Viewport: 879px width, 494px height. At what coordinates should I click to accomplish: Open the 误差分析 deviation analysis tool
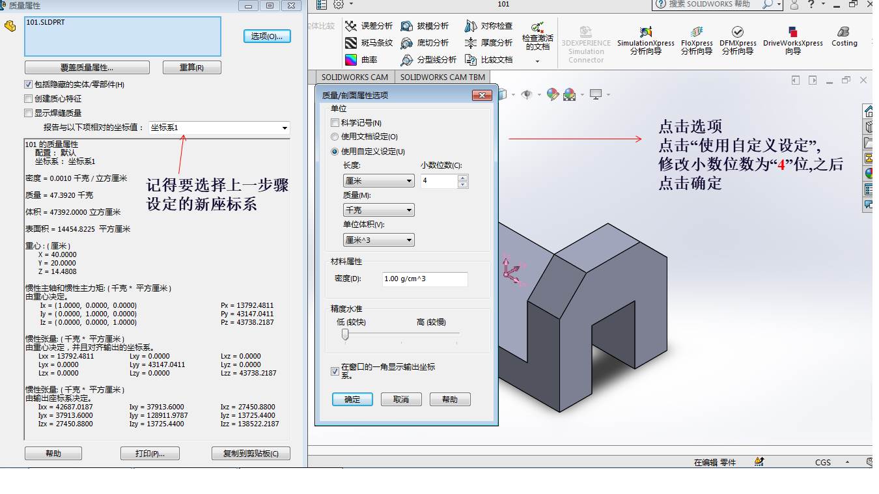(369, 26)
